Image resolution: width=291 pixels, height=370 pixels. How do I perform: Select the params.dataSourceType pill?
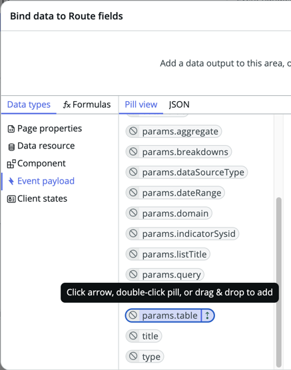tap(186, 172)
